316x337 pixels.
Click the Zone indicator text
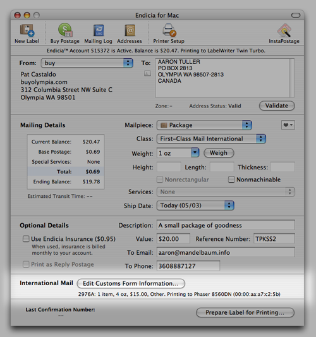tap(164, 106)
